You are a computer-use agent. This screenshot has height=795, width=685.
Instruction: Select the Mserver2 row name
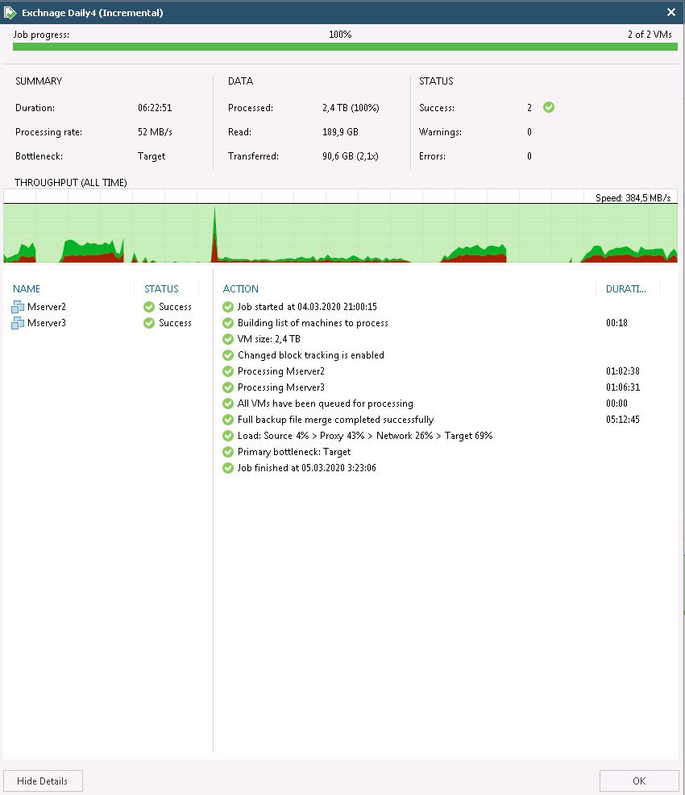pos(47,307)
